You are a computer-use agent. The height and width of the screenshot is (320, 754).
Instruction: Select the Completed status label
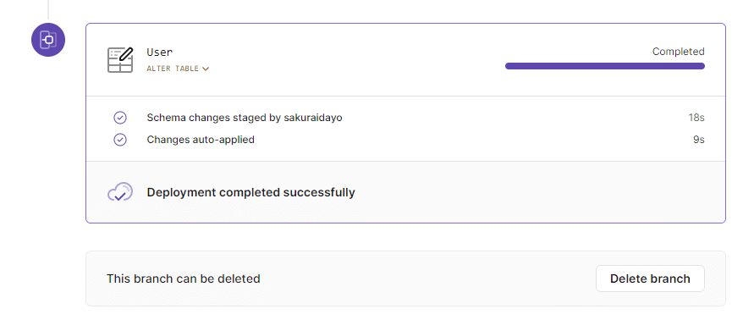(x=678, y=52)
